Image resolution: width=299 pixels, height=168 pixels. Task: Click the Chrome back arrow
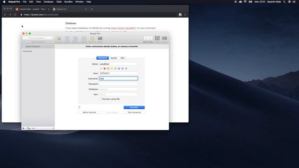tap(5, 14)
